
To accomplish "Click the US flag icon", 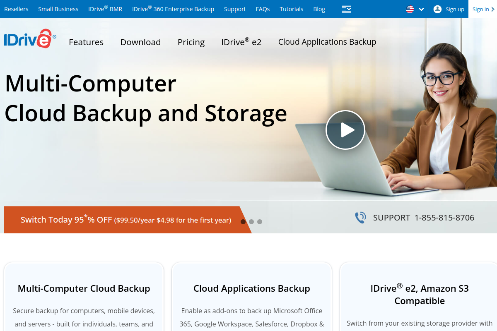I will (410, 9).
